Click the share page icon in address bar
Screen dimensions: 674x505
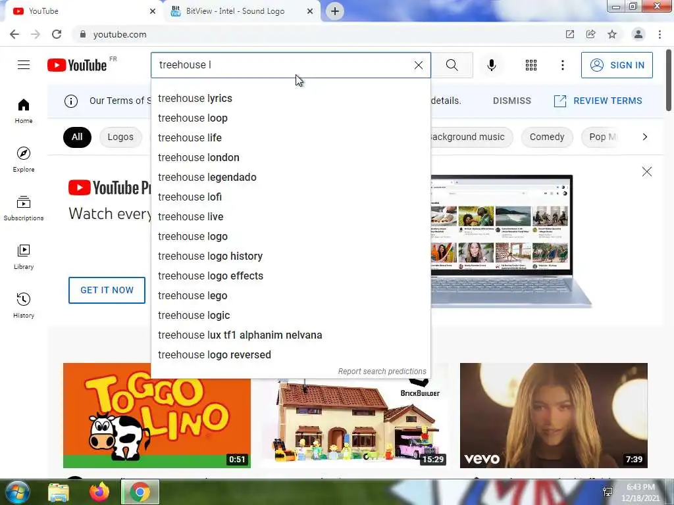click(x=591, y=34)
